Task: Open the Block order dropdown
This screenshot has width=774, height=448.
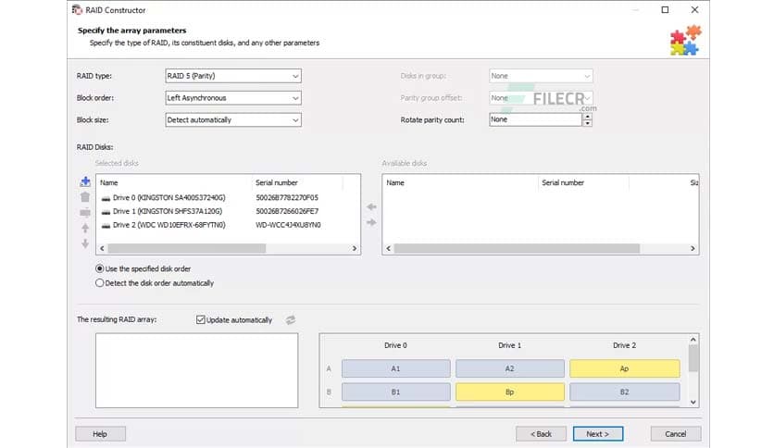Action: coord(233,98)
